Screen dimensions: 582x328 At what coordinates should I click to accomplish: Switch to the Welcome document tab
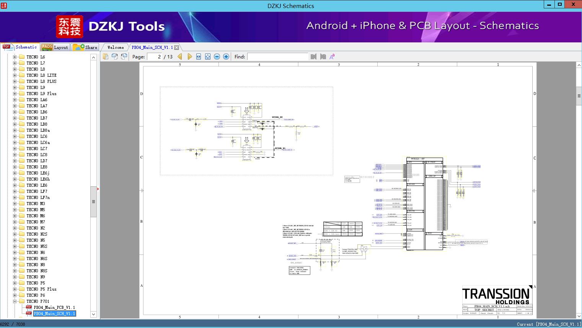coord(116,47)
